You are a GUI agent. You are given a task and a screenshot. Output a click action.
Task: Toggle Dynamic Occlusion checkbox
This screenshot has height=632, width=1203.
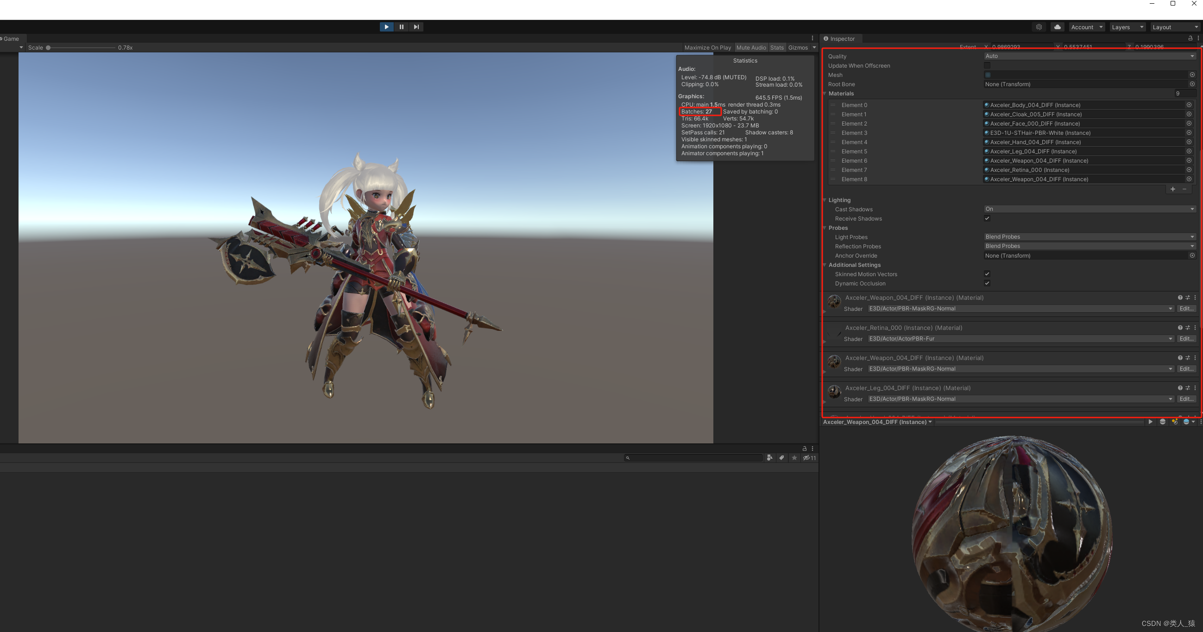(x=987, y=283)
